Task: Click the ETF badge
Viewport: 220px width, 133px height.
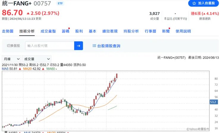Action: pos(60,3)
